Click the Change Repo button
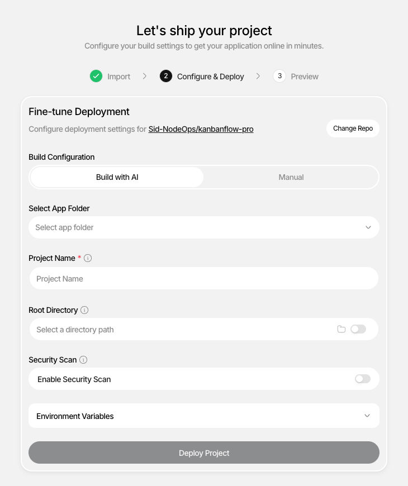 pyautogui.click(x=353, y=128)
